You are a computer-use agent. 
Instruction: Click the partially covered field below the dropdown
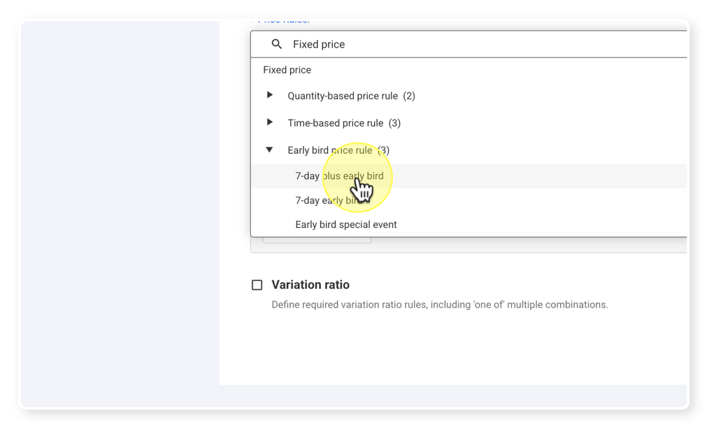[x=317, y=240]
